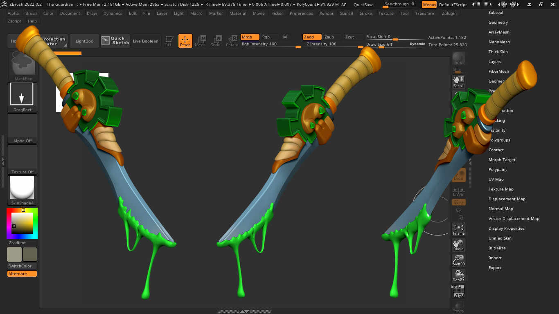The height and width of the screenshot is (314, 559).
Task: Toggle the Zadd button
Action: (312, 37)
